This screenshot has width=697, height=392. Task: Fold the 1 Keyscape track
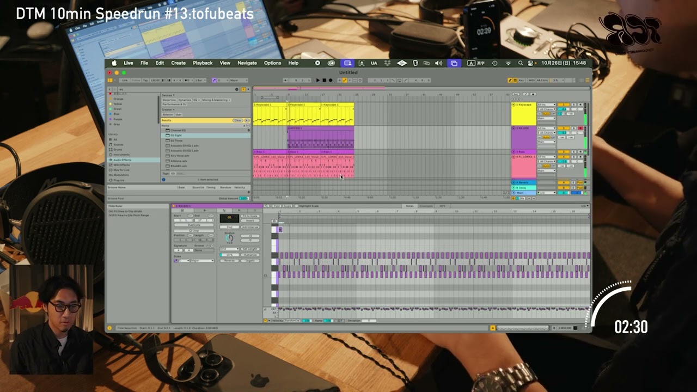[x=514, y=105]
